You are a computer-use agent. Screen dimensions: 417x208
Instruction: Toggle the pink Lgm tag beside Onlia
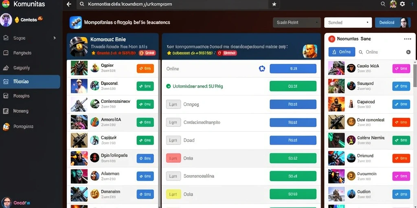tap(173, 158)
